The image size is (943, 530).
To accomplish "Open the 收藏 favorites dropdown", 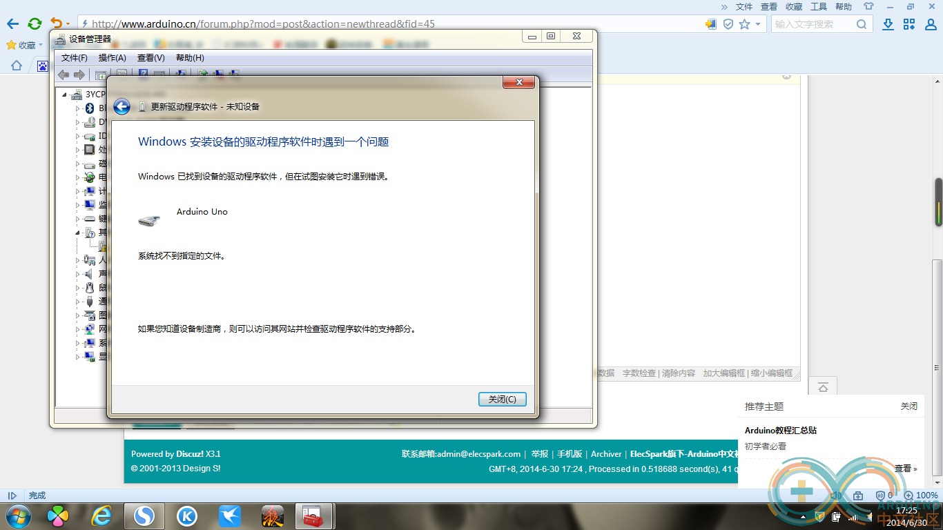I will 24,45.
